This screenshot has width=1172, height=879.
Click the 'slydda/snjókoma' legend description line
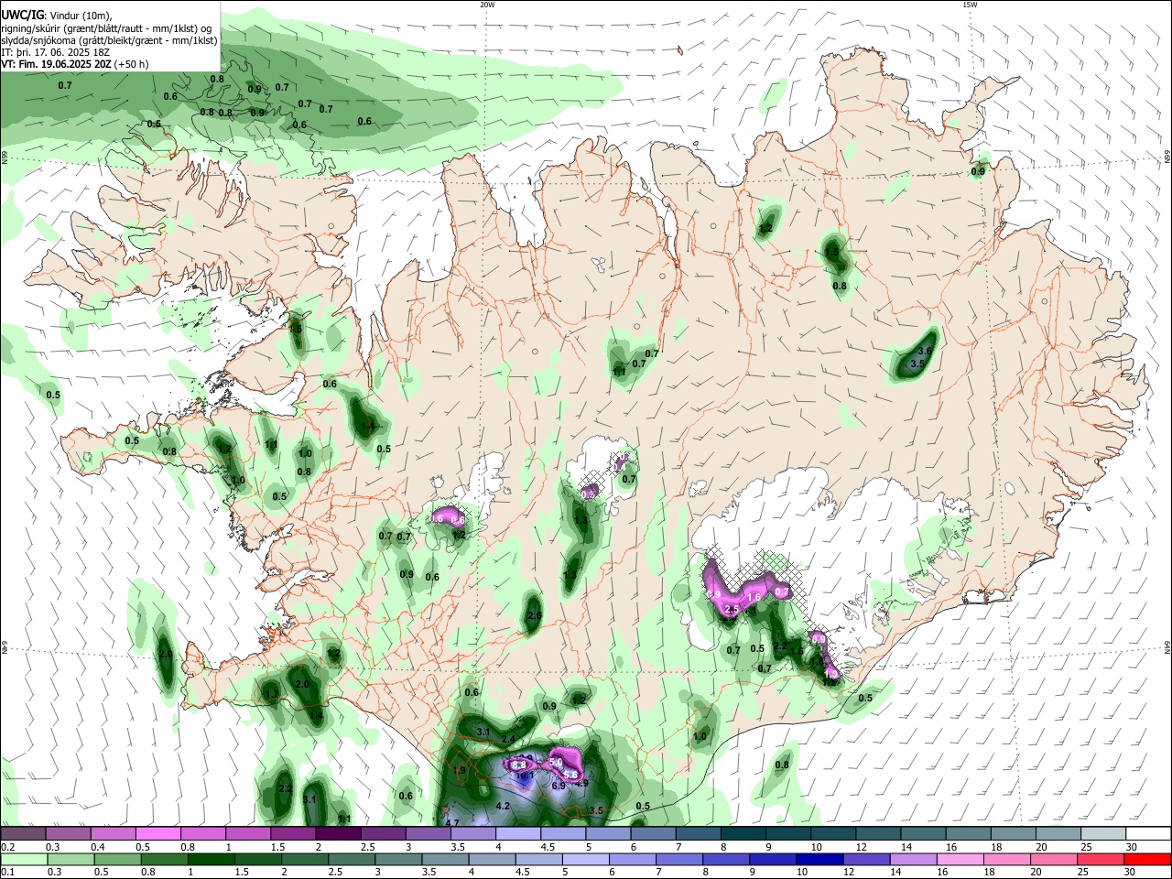coord(109,41)
